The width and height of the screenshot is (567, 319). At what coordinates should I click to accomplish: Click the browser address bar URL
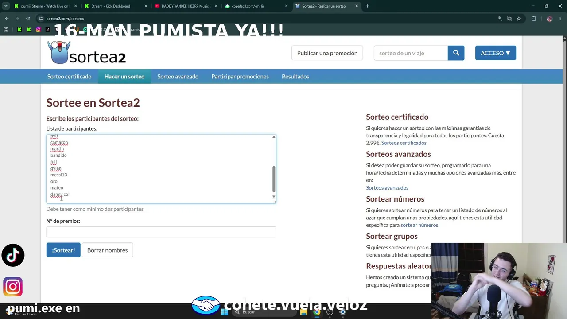tap(65, 19)
